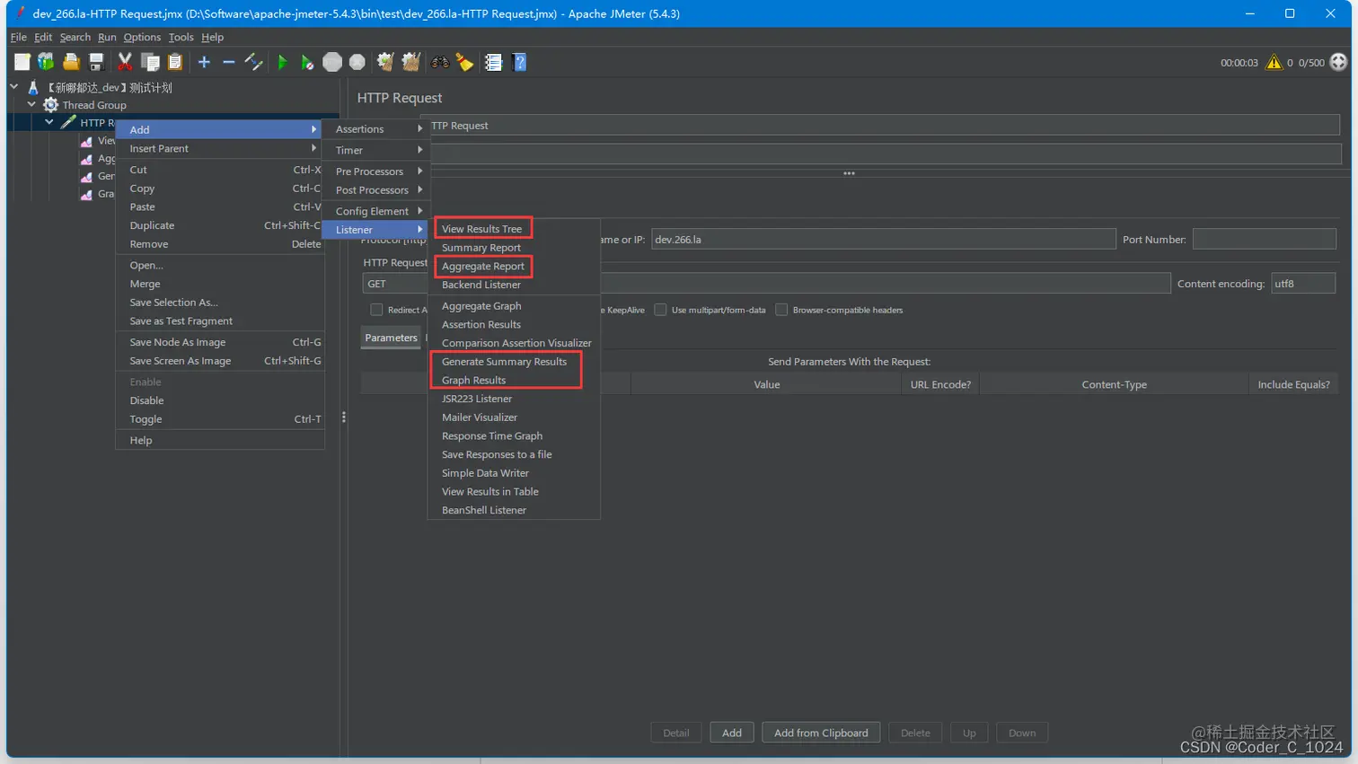Choose View Results in Table listener
The height and width of the screenshot is (764, 1358).
click(489, 492)
